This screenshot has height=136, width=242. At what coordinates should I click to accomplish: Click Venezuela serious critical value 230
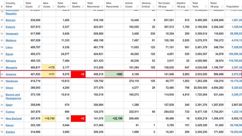[x=153, y=34]
